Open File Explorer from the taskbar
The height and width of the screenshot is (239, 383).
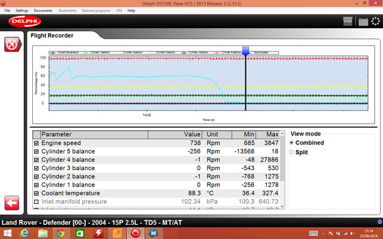(x=42, y=234)
